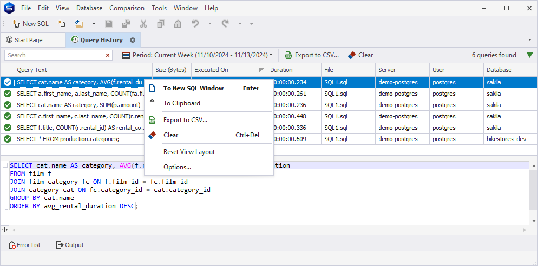Choose To Clipboard in context menu
The image size is (538, 266).
pyautogui.click(x=209, y=103)
